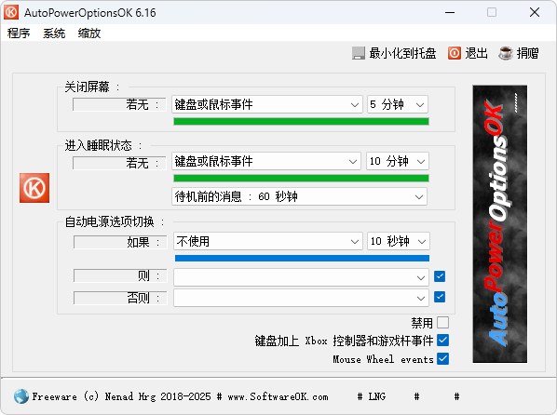Open the 10 分钟 sleep time dropdown

[x=398, y=161]
